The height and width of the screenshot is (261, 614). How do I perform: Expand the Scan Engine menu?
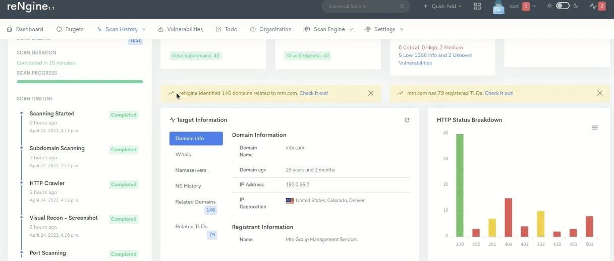329,29
